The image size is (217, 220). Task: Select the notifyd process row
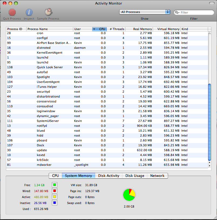pyautogui.click(x=107, y=126)
